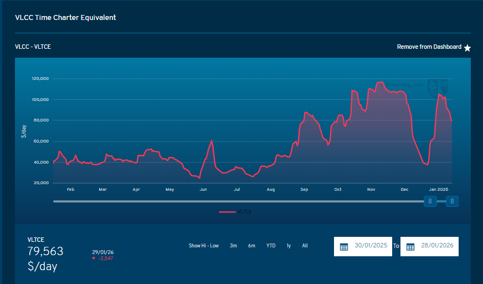The height and width of the screenshot is (284, 483).
Task: Click the November peak on the VLTCE line
Action: (380, 82)
